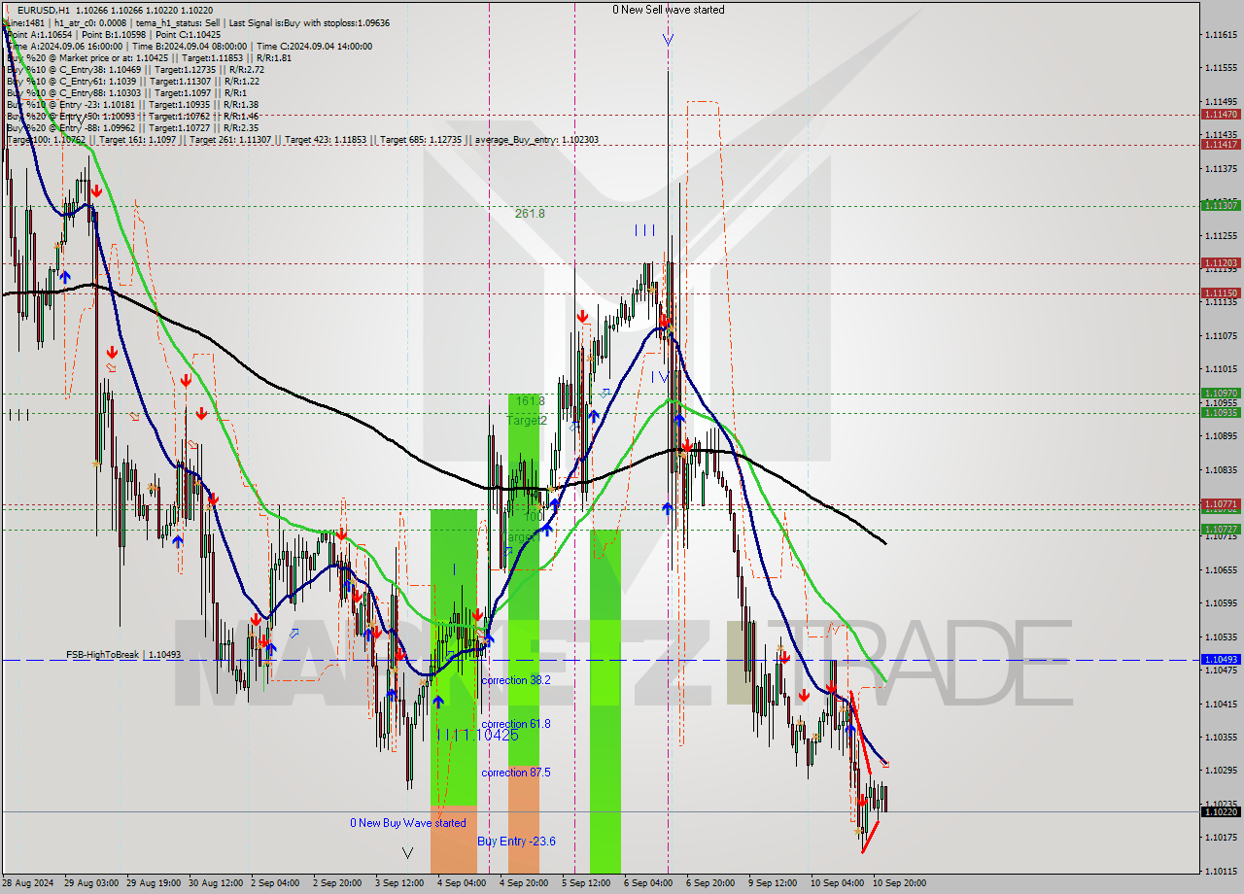Click the 'correction 87.5' label

tap(516, 773)
